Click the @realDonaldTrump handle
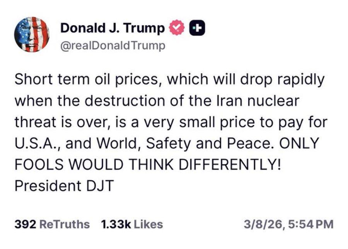Image resolution: width=348 pixels, height=249 pixels. pos(113,46)
